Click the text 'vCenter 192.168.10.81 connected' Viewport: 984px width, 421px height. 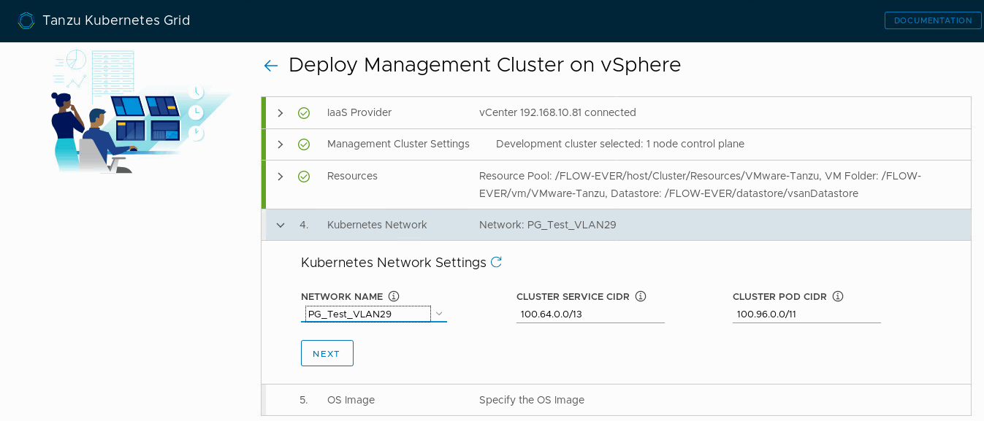pos(557,112)
